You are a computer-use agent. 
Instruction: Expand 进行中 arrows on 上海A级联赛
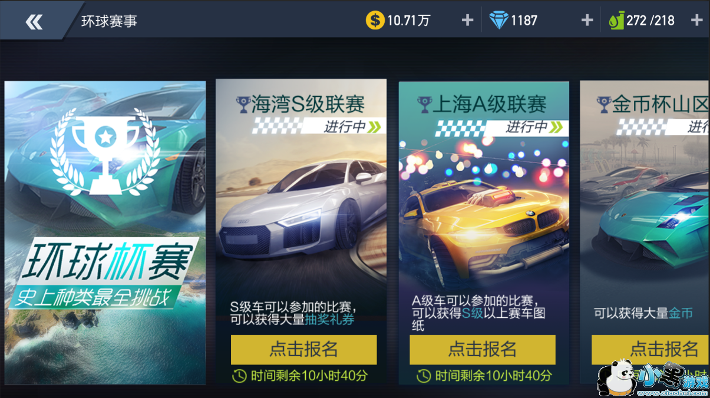point(556,127)
